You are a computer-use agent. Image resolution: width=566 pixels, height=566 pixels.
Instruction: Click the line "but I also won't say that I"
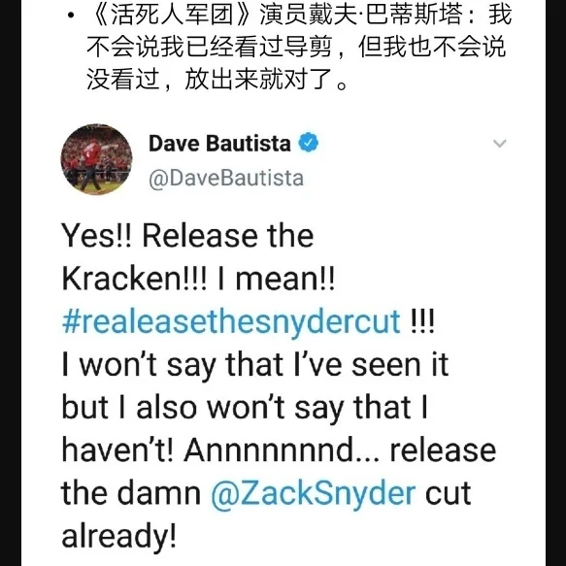point(245,408)
